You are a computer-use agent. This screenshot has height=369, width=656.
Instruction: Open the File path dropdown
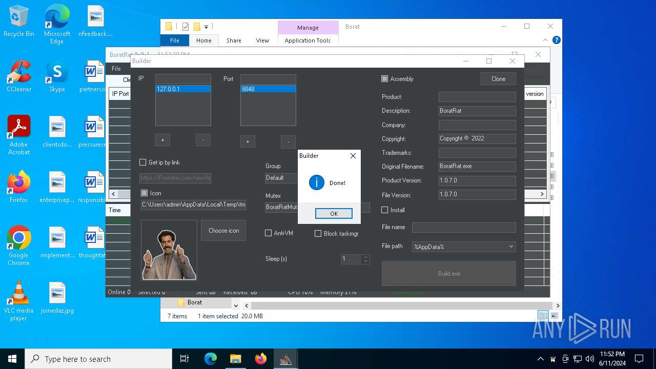point(511,247)
